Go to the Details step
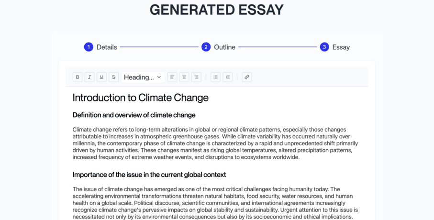Screen dimensions: 434x220 point(107,47)
